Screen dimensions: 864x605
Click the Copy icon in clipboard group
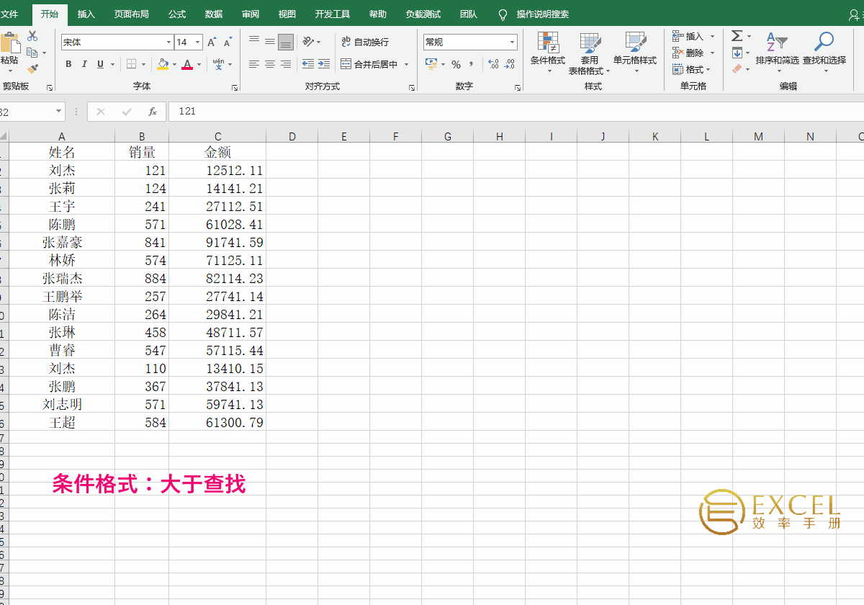32,53
